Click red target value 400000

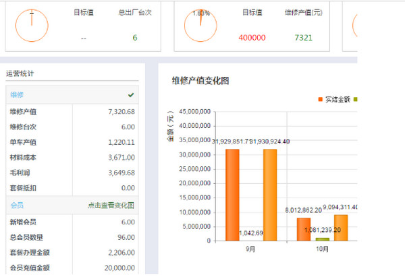coord(252,38)
